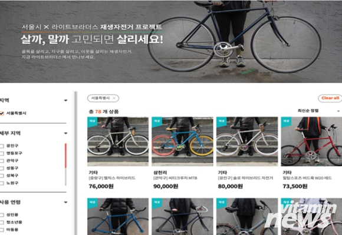Click the 재생자전거 프로젝트 hero banner
Viewport: 342px width, 235px height.
[x=171, y=41]
